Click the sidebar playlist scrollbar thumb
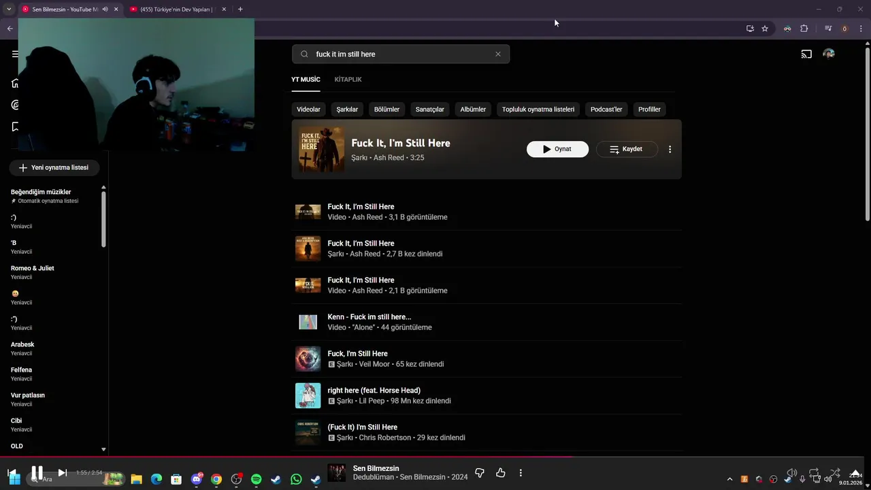The height and width of the screenshot is (490, 871). pyautogui.click(x=103, y=219)
